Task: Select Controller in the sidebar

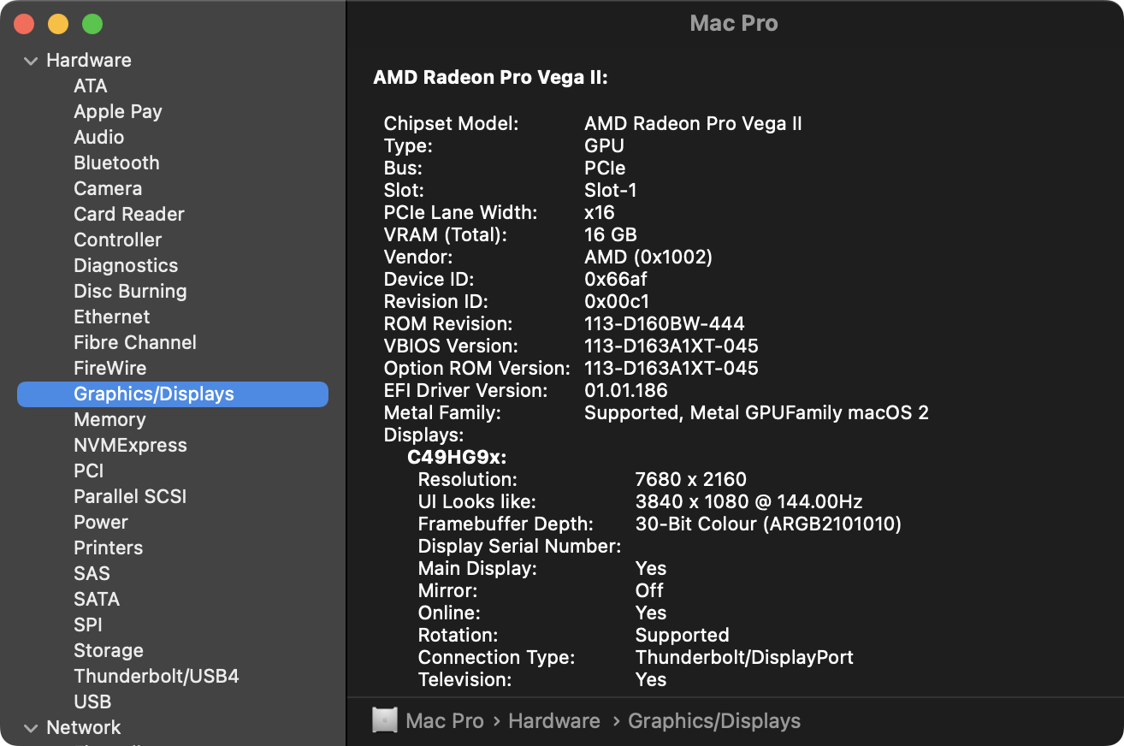Action: tap(118, 240)
